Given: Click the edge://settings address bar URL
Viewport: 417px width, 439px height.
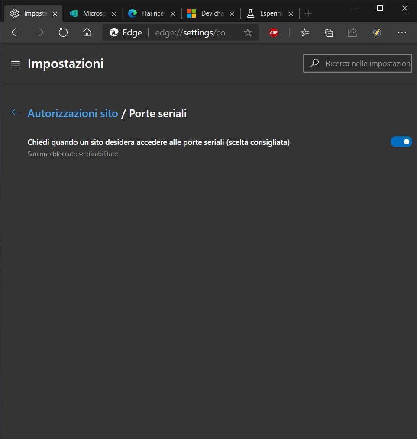Looking at the screenshot, I should pyautogui.click(x=194, y=33).
